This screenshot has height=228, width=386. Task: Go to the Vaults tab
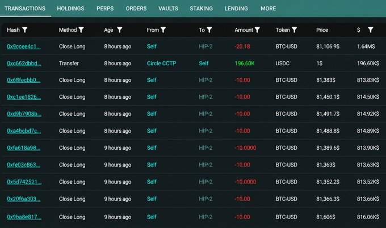click(168, 9)
